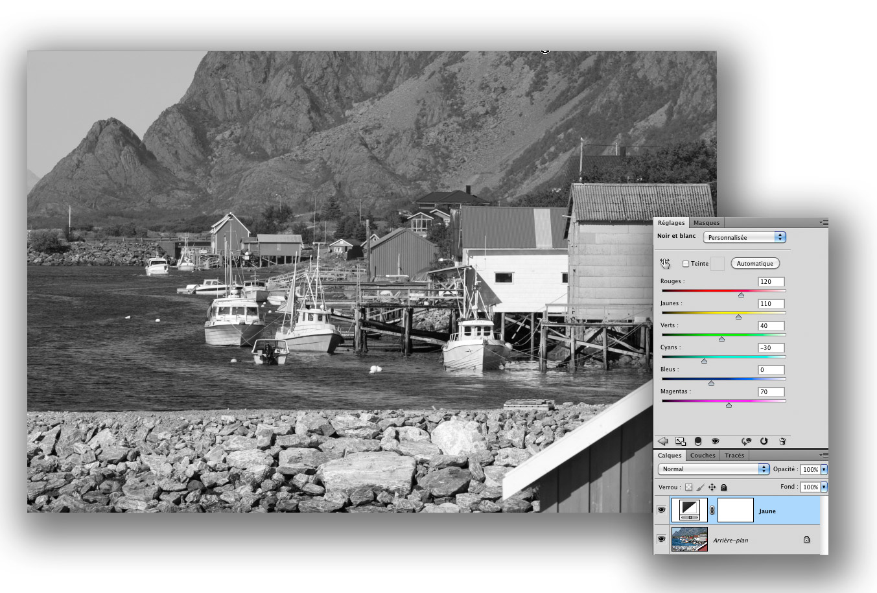Open the Normal blend mode dropdown
Viewport: 877px width, 593px height.
pyautogui.click(x=714, y=469)
